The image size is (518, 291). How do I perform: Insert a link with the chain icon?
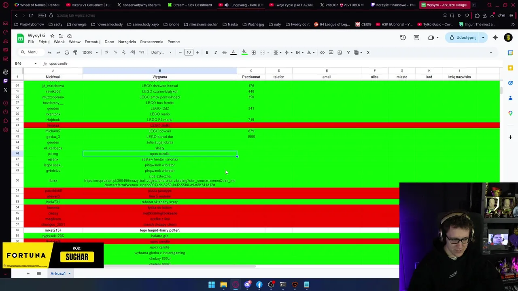click(x=322, y=53)
